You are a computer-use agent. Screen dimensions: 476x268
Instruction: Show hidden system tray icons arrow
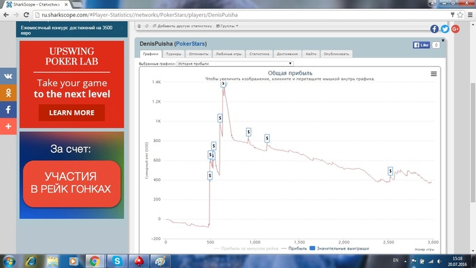click(405, 261)
